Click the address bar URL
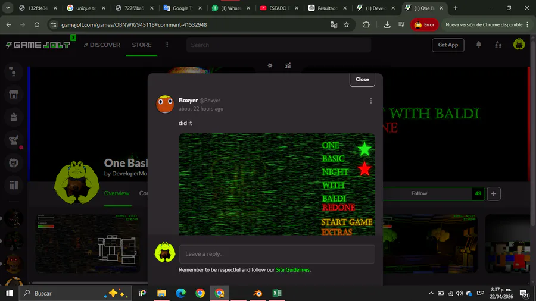The image size is (536, 301). coord(134,24)
